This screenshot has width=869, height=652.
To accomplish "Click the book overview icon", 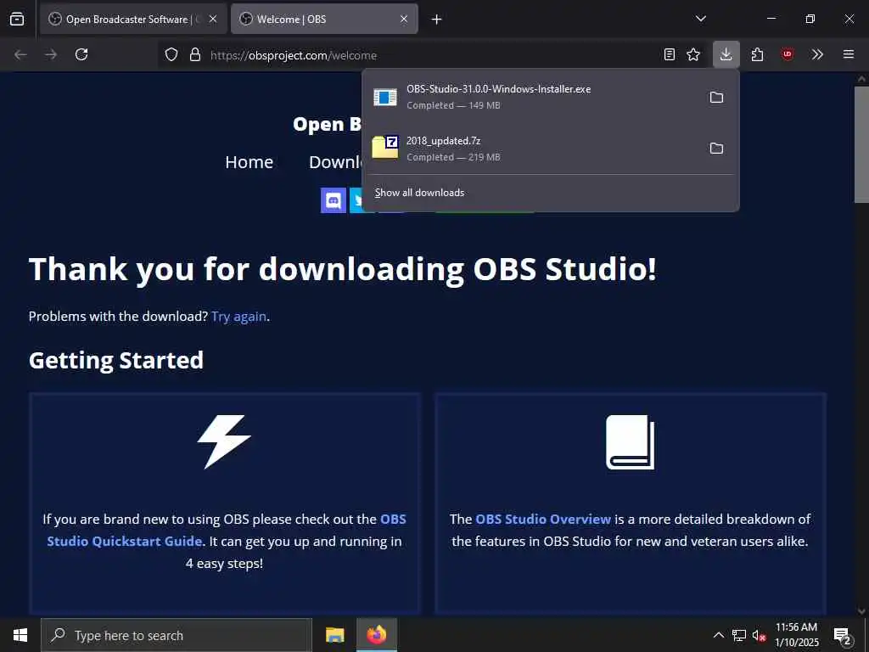I will pos(631,442).
